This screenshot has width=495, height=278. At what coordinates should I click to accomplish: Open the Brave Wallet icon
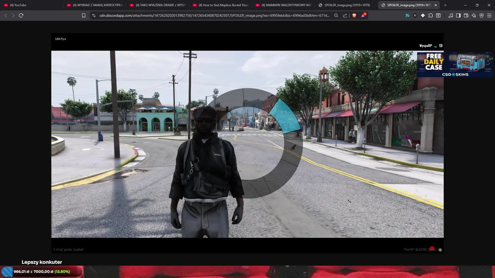[466, 15]
